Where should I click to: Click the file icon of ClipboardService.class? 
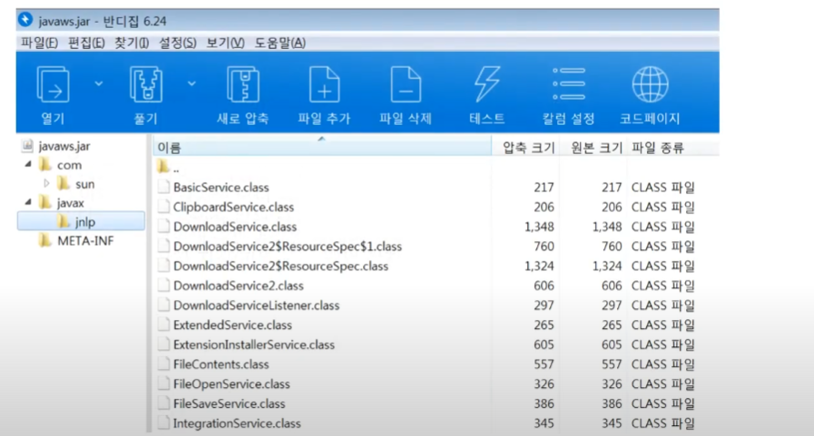pos(163,207)
